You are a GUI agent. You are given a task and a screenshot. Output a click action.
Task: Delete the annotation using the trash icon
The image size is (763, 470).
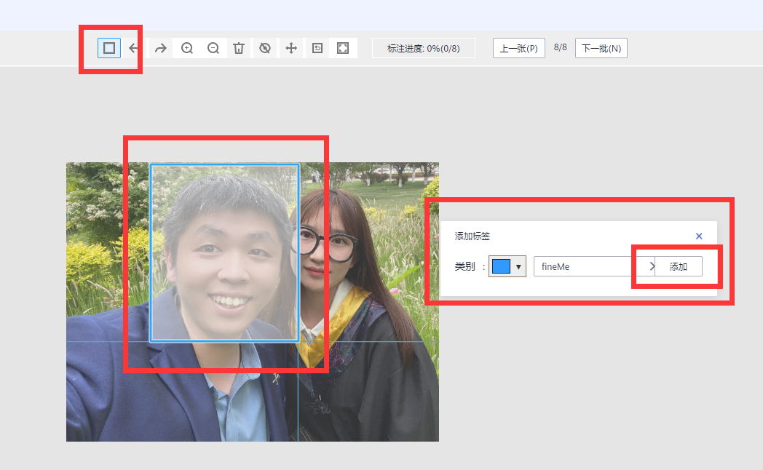(239, 48)
